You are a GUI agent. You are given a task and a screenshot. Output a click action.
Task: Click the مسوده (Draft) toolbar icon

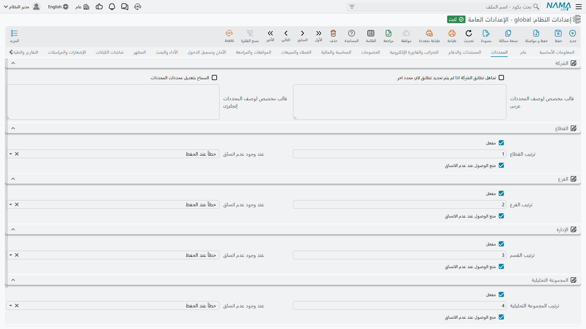[486, 33]
